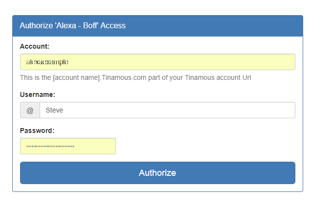The width and height of the screenshot is (311, 206).
Task: Focus the Username field containing Steve
Action: 167,110
